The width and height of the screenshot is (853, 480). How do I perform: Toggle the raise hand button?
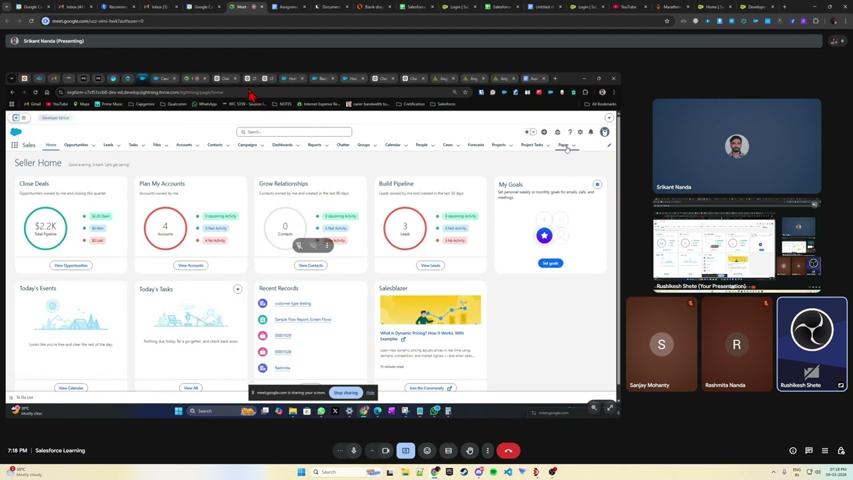469,451
